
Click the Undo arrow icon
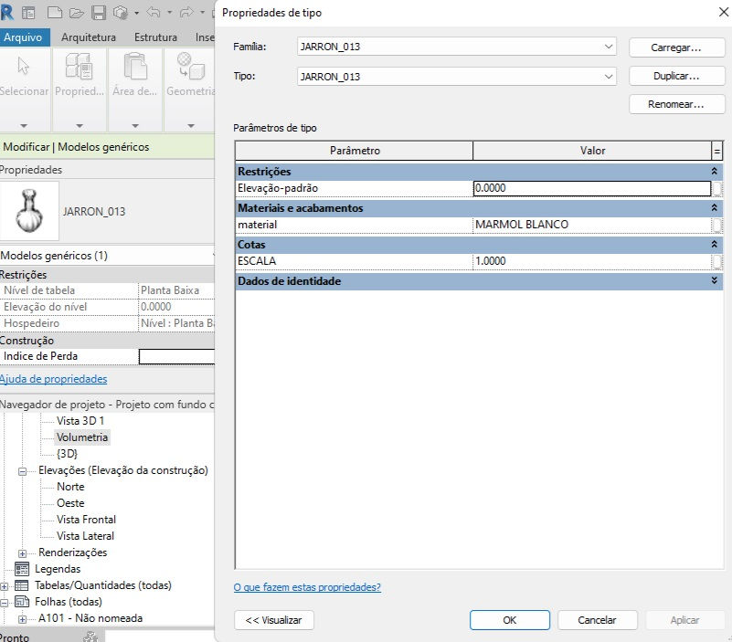154,13
